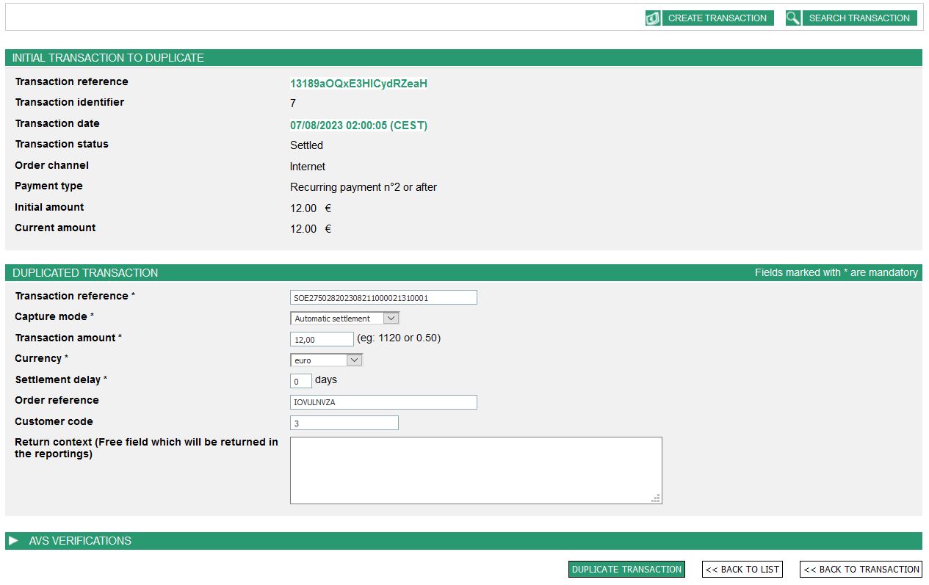Click inside the Return context text area
The width and height of the screenshot is (929, 585).
coord(476,470)
